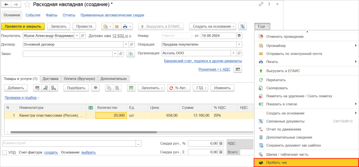Open the Заполнить dropdown button

pos(151,88)
